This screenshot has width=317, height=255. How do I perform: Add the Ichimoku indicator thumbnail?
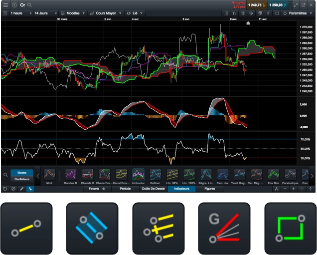tap(139, 176)
